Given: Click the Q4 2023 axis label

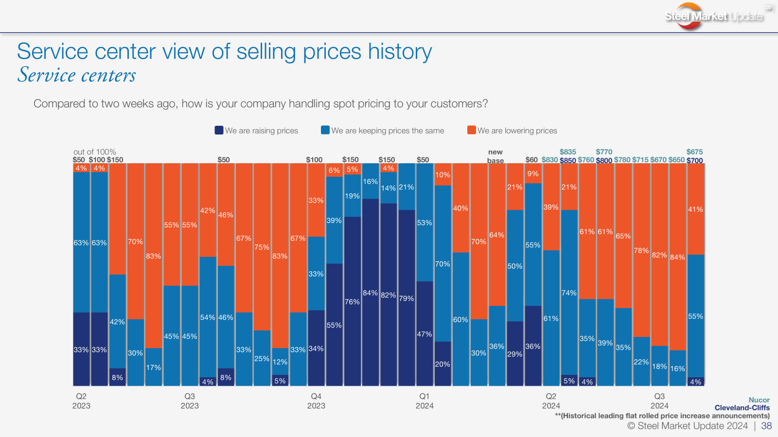Looking at the screenshot, I should click(x=316, y=401).
